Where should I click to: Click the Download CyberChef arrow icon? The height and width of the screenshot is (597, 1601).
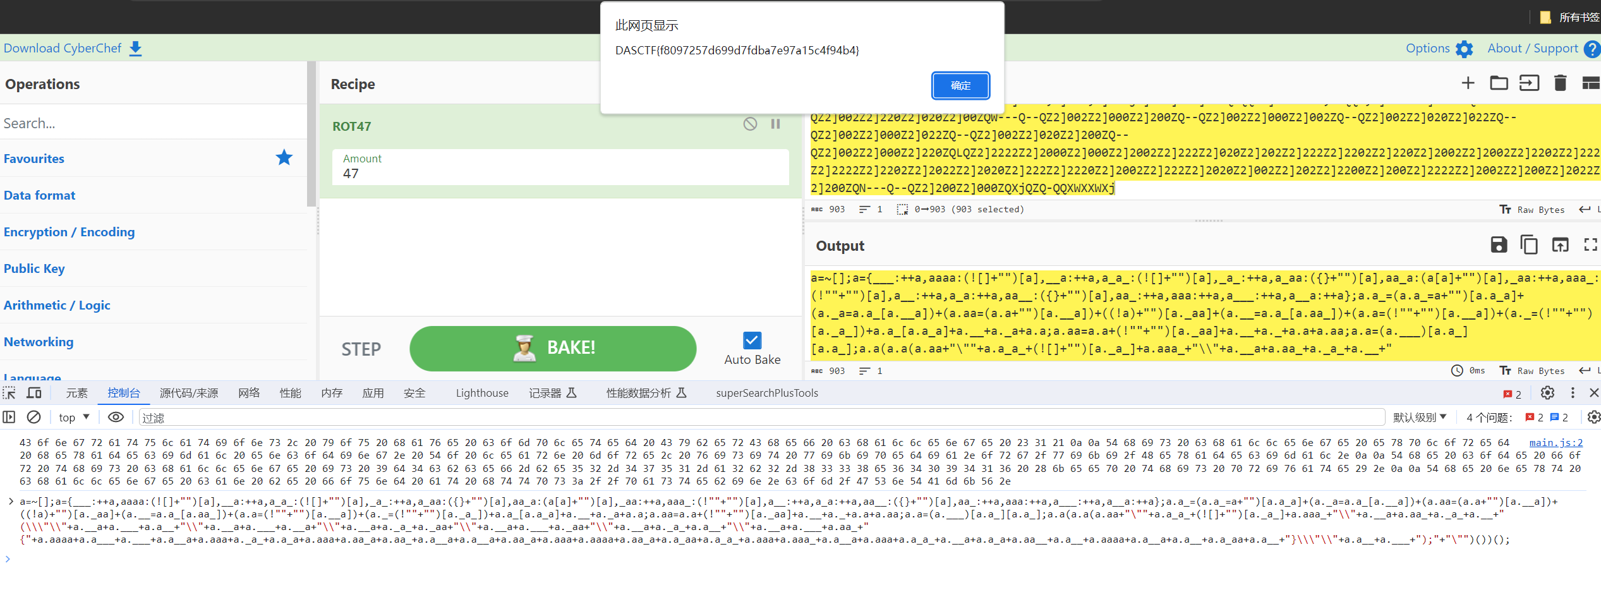point(135,49)
